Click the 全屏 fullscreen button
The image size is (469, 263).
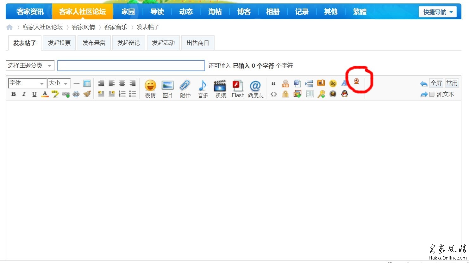coord(436,83)
